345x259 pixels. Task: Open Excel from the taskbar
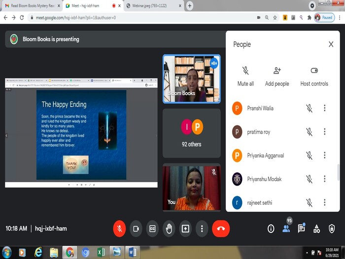point(101,253)
